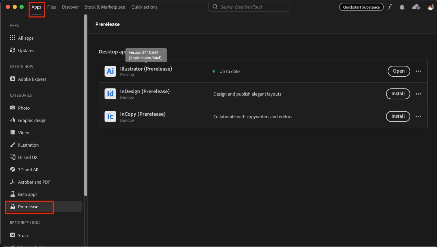Screen dimensions: 437x247
Task: Select the Beta apps category
Action: [27, 195]
